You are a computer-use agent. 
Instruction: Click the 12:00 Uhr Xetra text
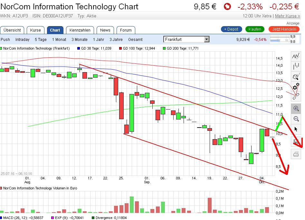point(257,16)
